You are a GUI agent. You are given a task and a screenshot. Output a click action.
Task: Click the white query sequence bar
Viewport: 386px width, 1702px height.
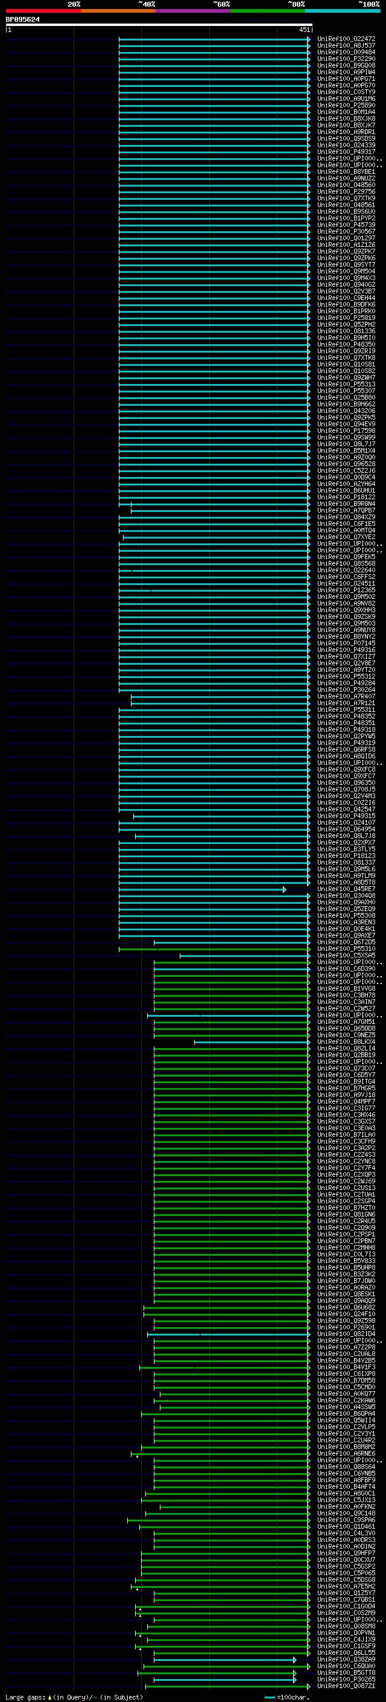coord(159,25)
